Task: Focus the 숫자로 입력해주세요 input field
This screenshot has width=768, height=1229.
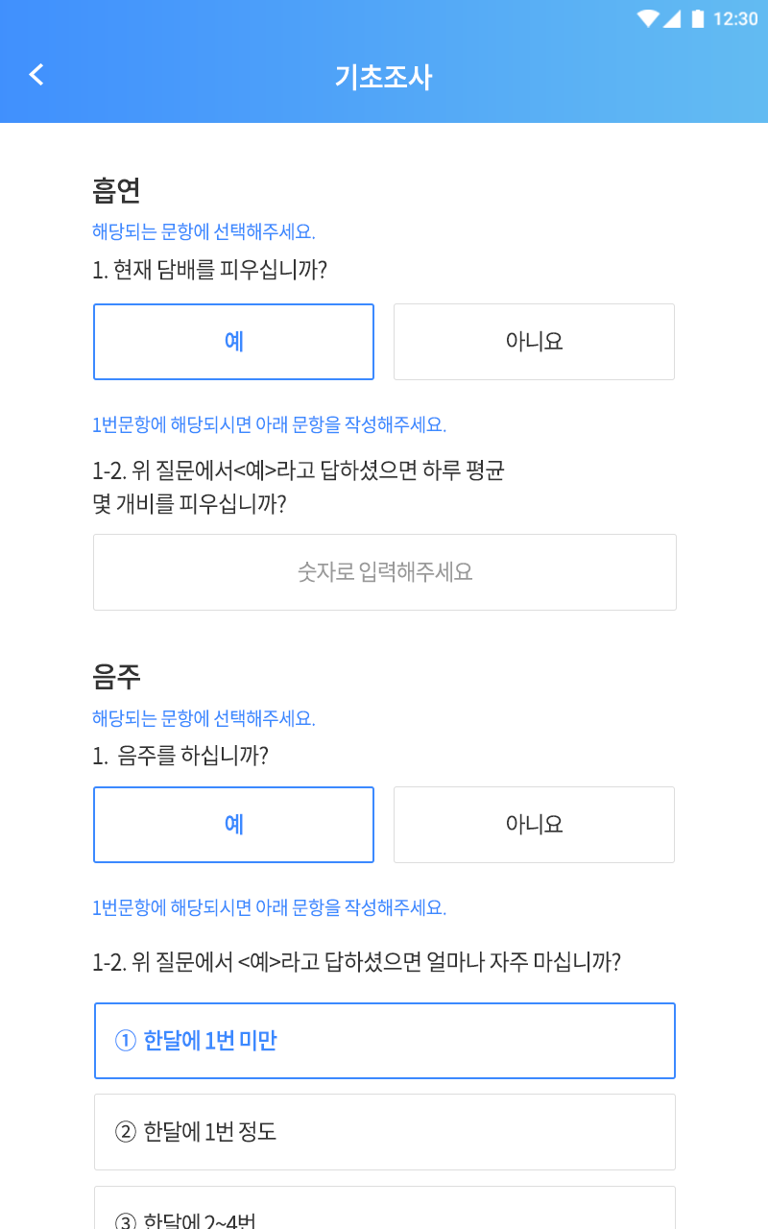Action: point(385,572)
